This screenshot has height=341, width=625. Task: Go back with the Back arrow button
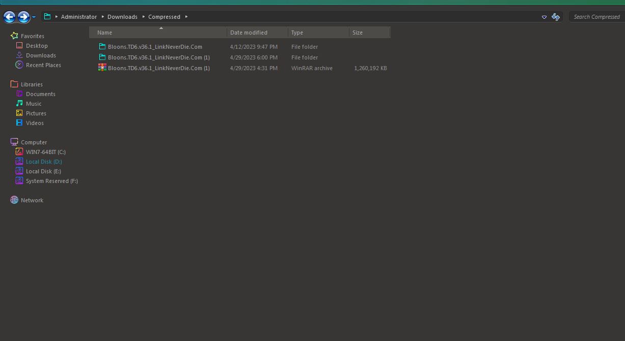click(x=9, y=17)
